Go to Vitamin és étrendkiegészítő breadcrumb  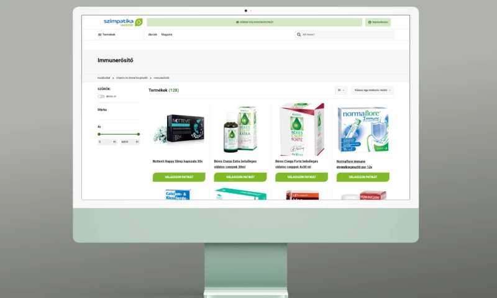[132, 78]
